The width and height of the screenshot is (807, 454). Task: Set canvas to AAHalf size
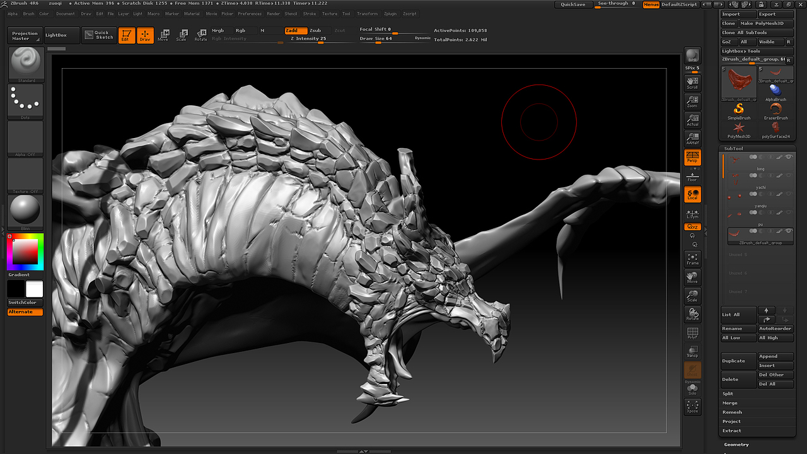[692, 139]
